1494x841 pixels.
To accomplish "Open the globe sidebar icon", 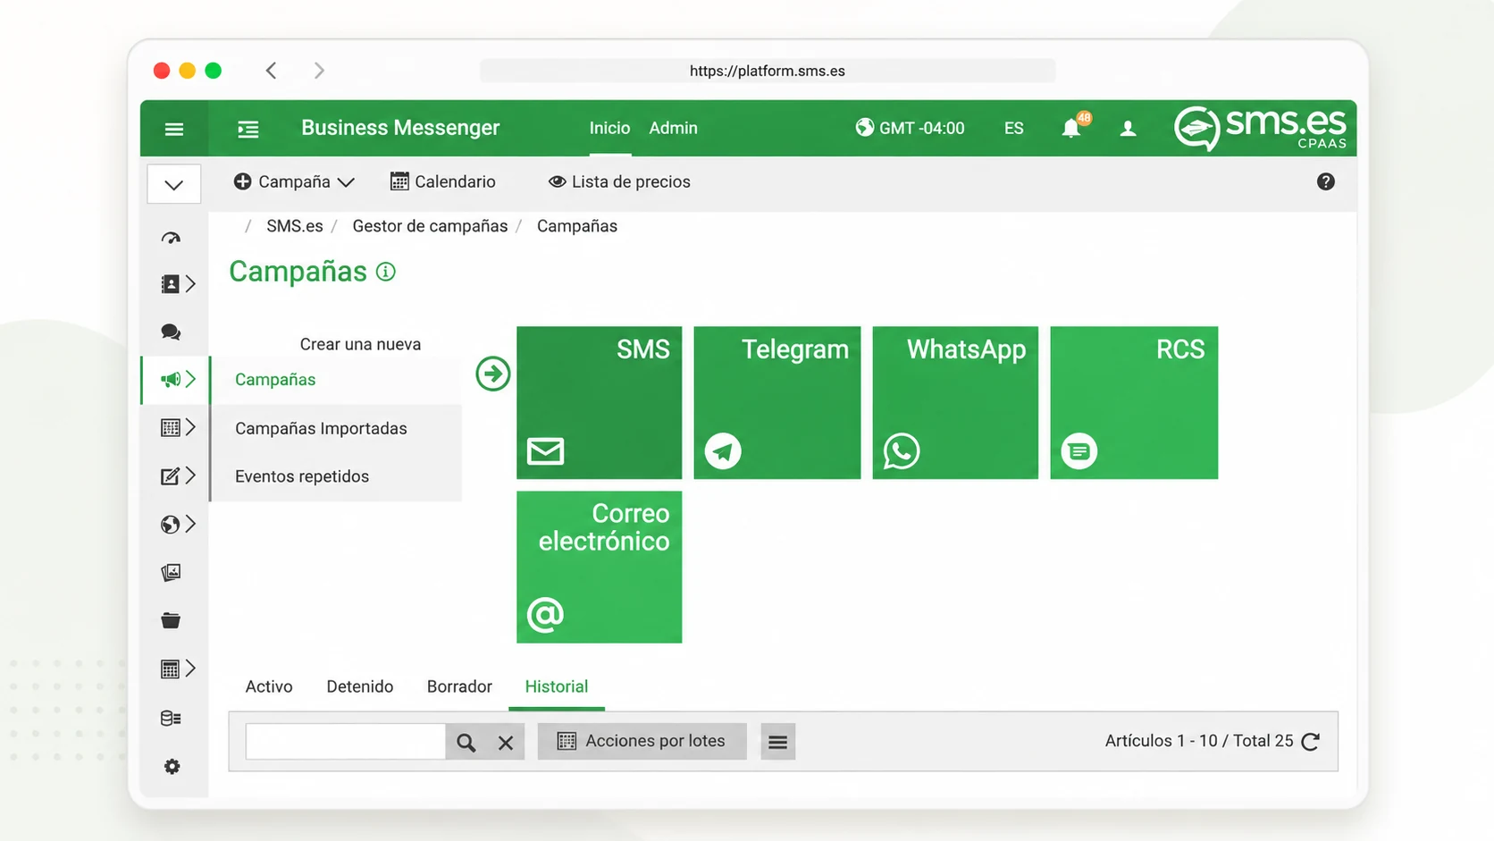I will pos(170,525).
